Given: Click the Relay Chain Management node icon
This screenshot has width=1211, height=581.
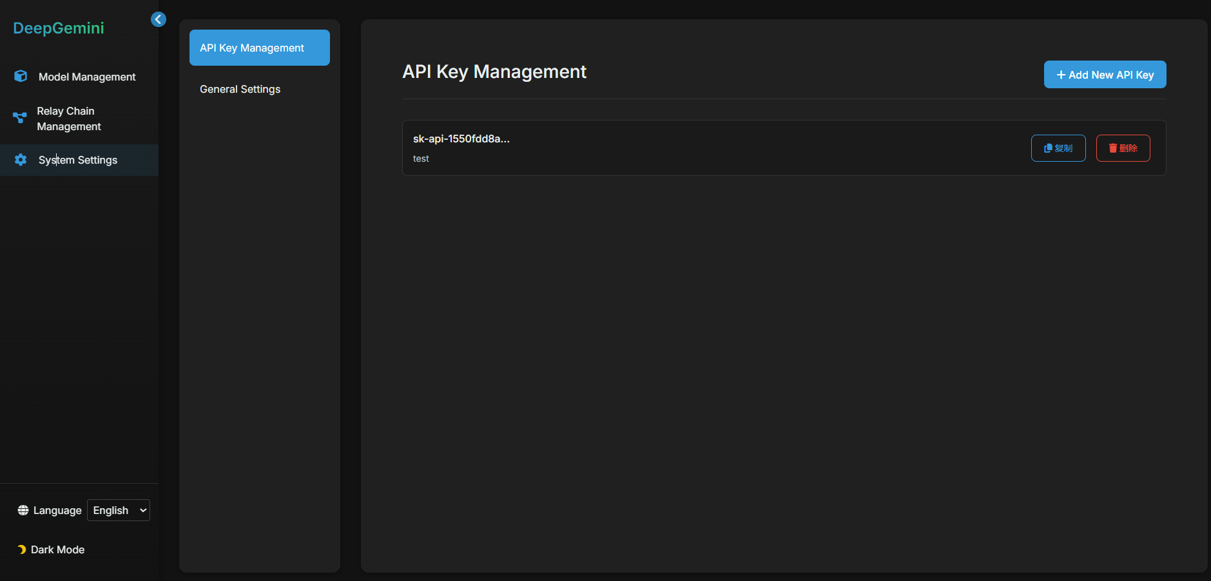Looking at the screenshot, I should click(20, 118).
